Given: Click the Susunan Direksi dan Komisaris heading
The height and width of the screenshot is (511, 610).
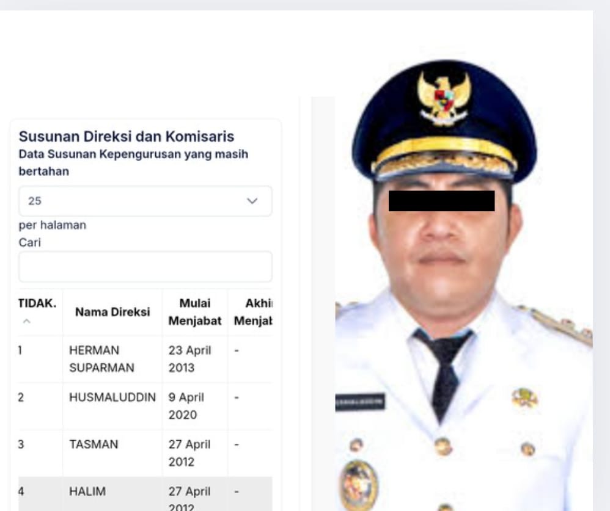Looking at the screenshot, I should pos(127,136).
